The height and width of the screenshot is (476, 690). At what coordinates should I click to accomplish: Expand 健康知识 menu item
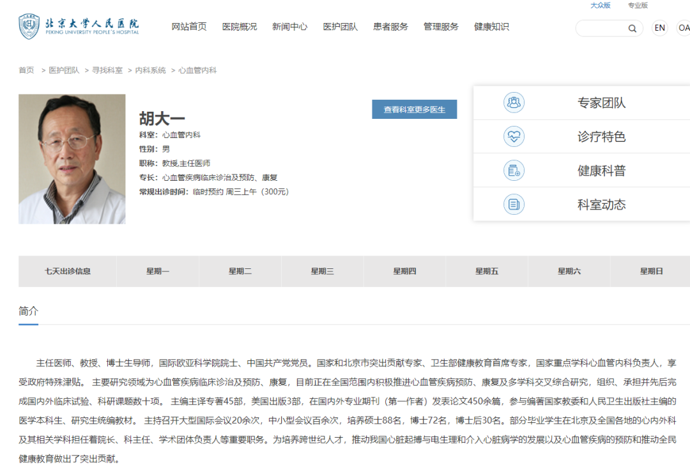point(491,27)
